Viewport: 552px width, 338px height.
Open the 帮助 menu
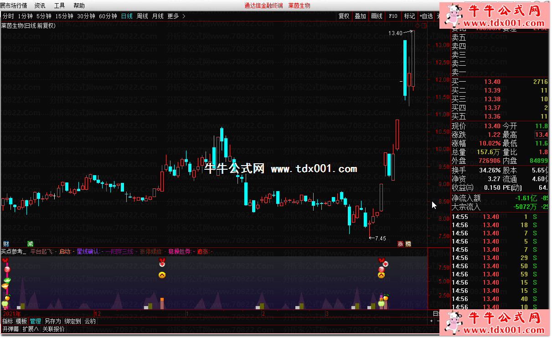coord(79,5)
